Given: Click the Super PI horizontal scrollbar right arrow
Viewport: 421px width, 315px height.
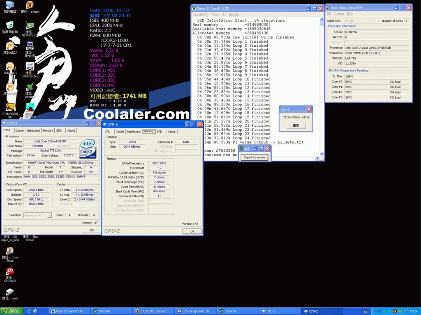Looking at the screenshot, I should pos(317,158).
